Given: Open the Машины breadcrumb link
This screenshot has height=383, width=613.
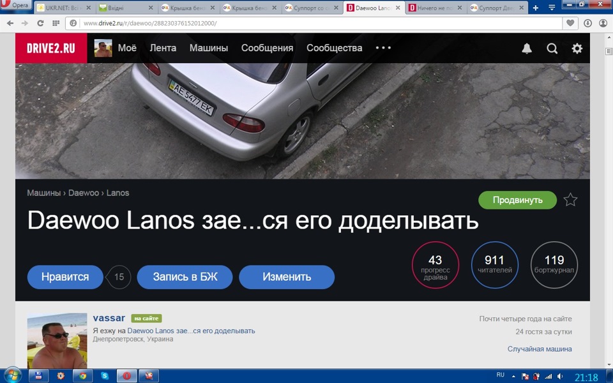Looking at the screenshot, I should (44, 193).
